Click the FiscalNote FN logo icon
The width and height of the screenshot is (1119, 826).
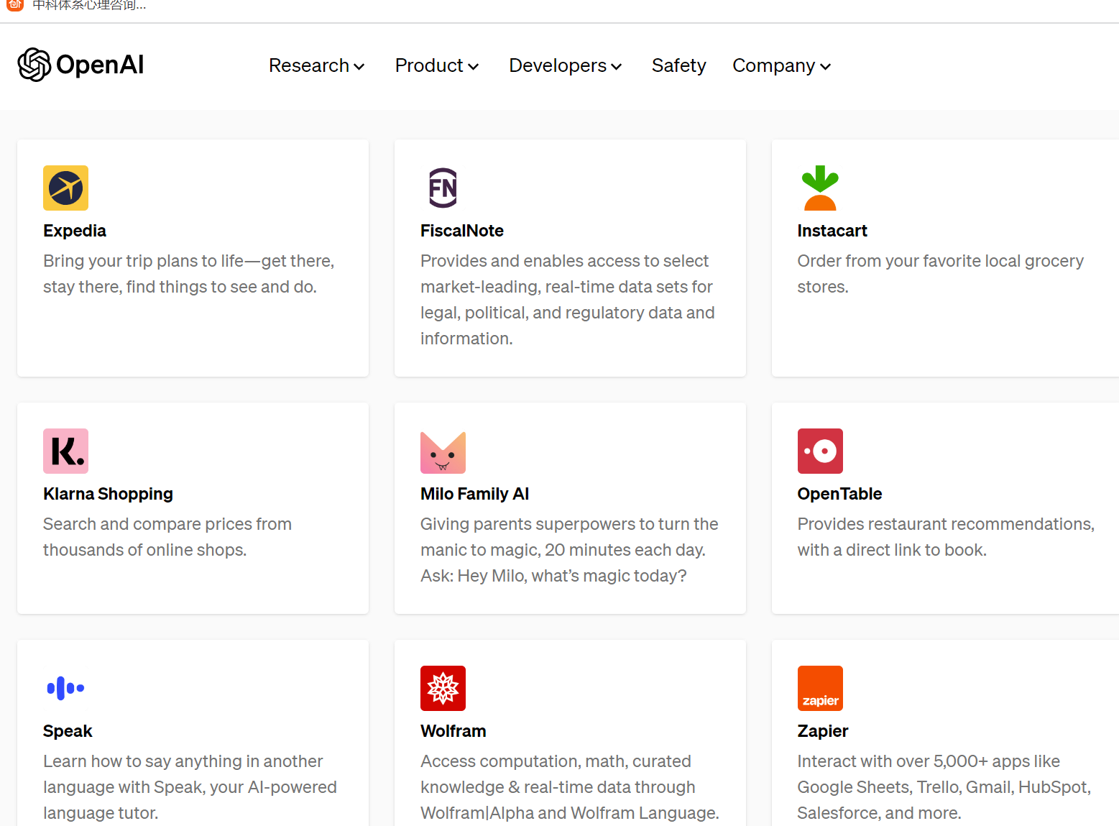pyautogui.click(x=443, y=188)
